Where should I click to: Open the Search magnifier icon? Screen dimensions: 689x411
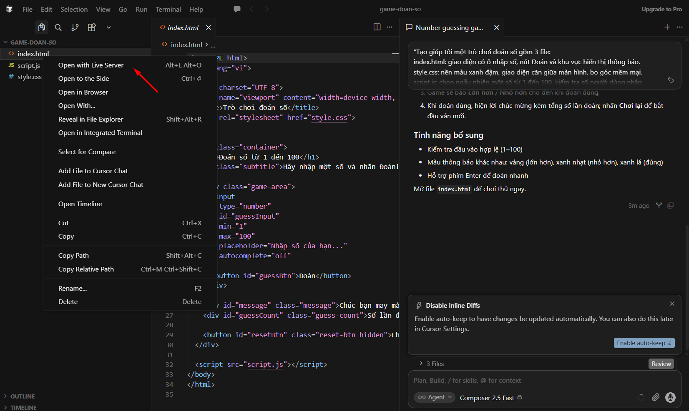(58, 27)
